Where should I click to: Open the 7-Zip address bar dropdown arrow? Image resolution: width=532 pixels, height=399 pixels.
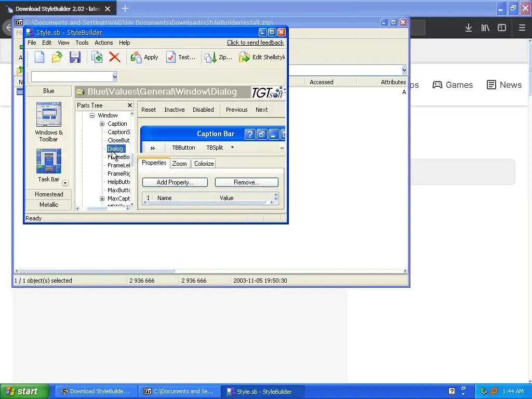(x=404, y=70)
